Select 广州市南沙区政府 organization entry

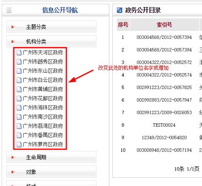click(x=43, y=117)
